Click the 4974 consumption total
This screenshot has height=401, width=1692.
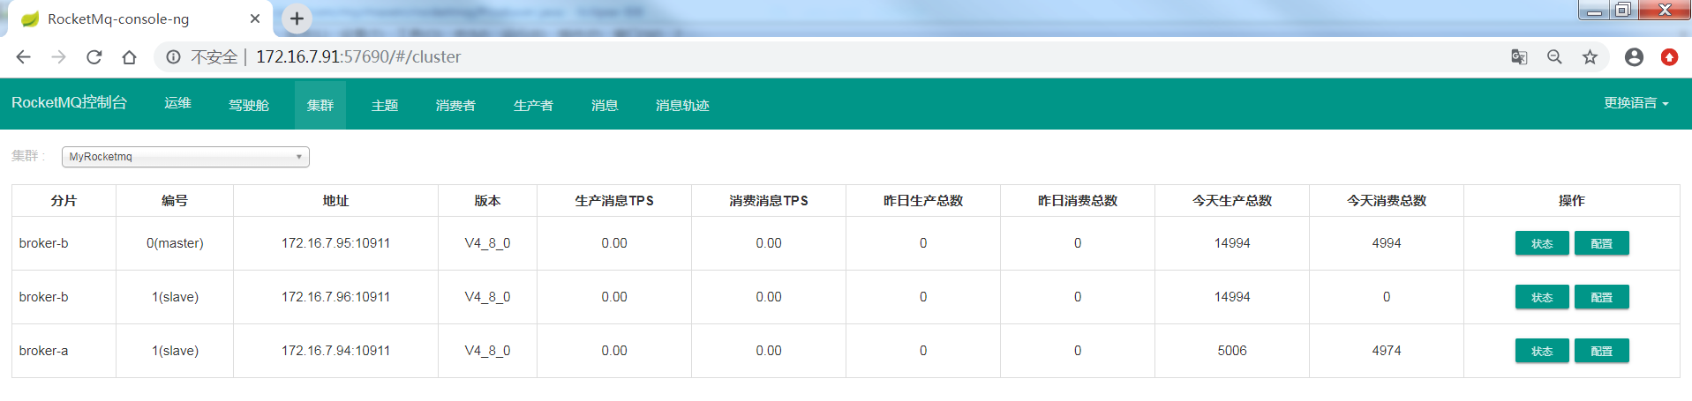click(1387, 351)
